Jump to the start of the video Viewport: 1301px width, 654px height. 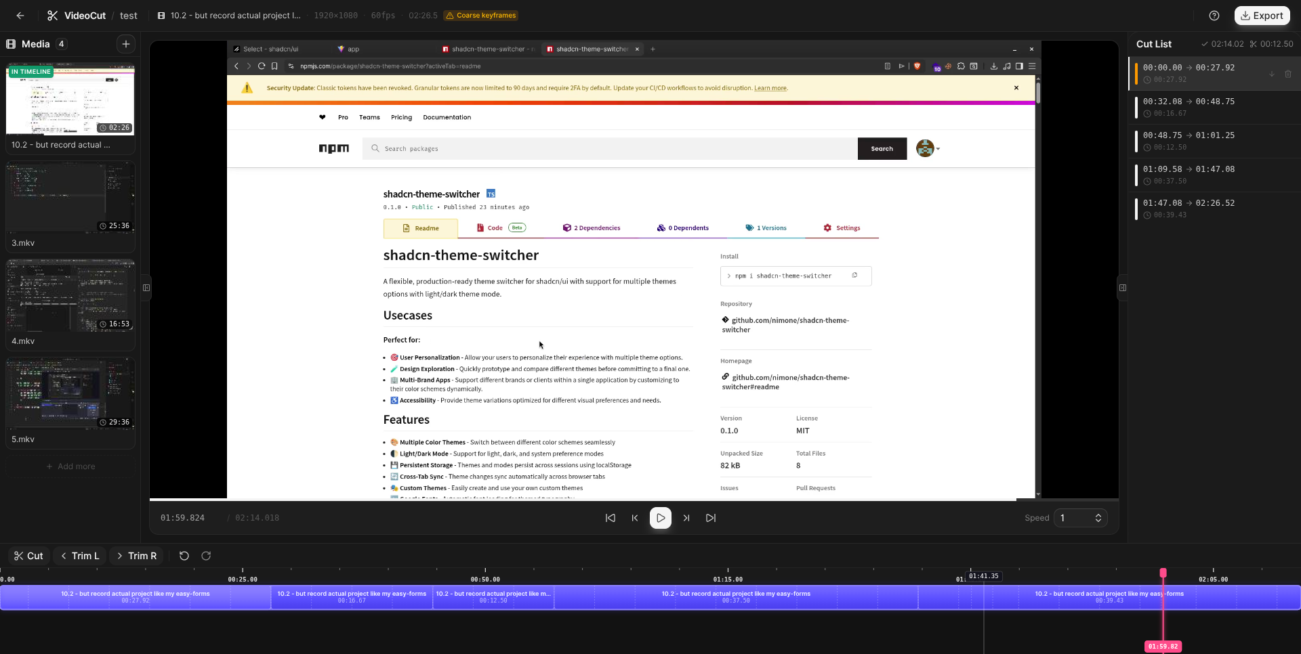pos(611,518)
